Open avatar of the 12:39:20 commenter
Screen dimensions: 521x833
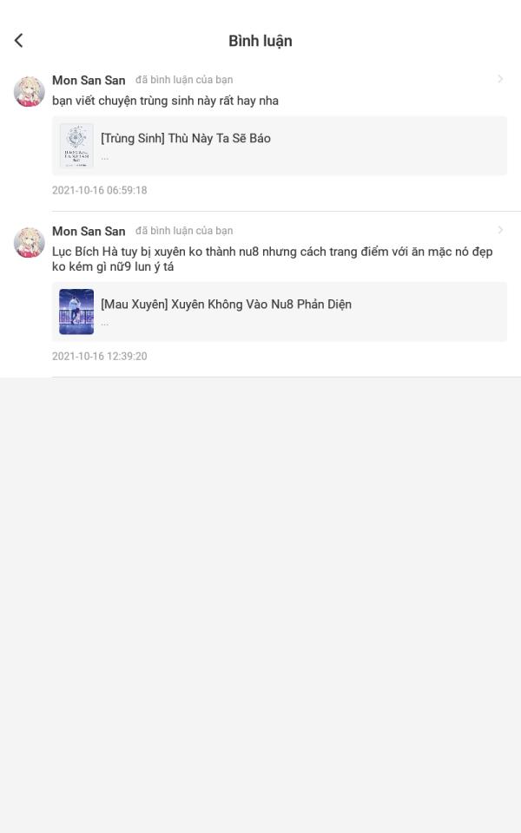[x=30, y=243]
